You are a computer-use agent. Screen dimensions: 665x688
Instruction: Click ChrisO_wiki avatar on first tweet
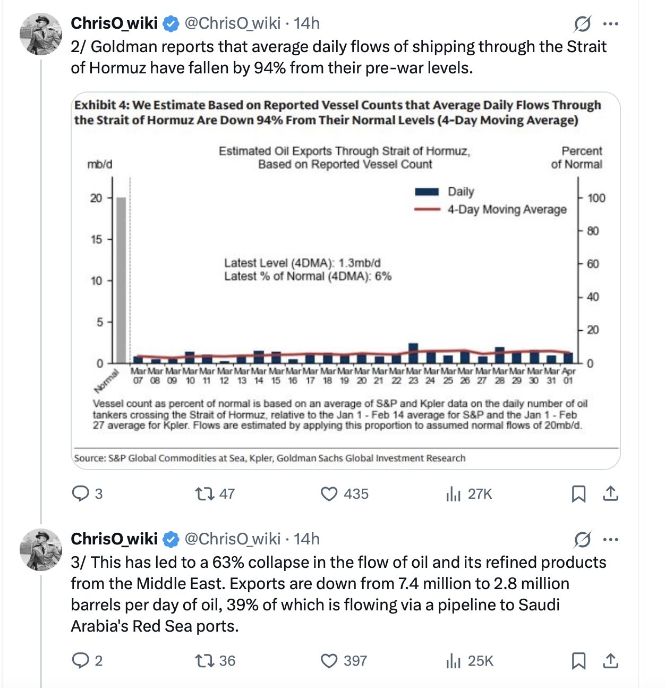pos(41,35)
